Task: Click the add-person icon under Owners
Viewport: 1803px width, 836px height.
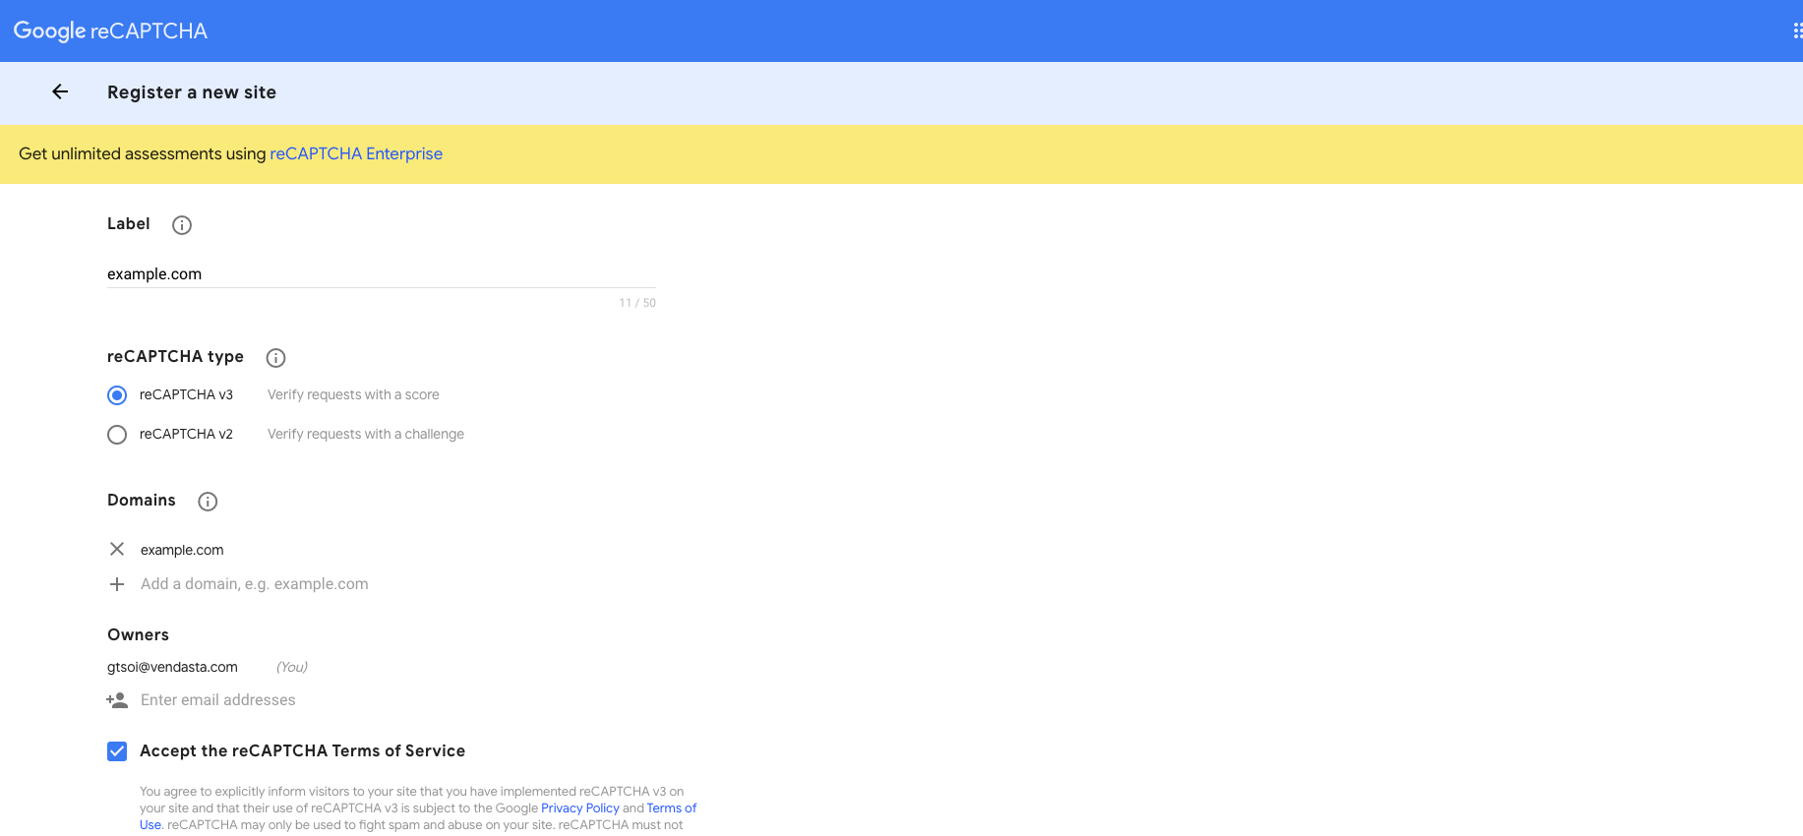Action: [117, 700]
